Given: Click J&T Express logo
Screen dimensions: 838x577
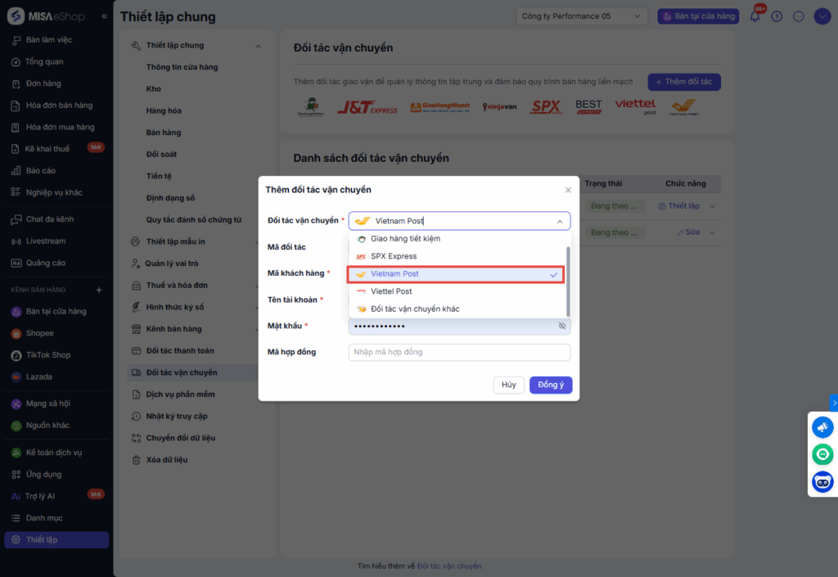Looking at the screenshot, I should pos(367,107).
